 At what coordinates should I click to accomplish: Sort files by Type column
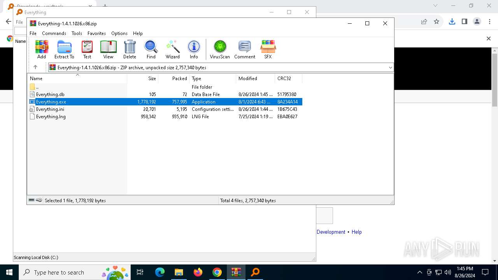point(213,78)
